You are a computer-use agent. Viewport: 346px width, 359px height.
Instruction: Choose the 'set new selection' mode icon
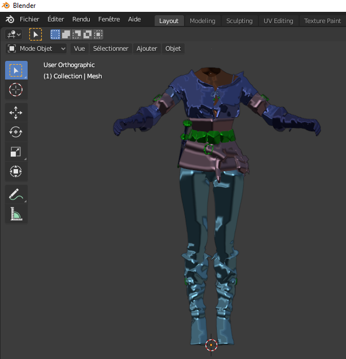pyautogui.click(x=55, y=34)
